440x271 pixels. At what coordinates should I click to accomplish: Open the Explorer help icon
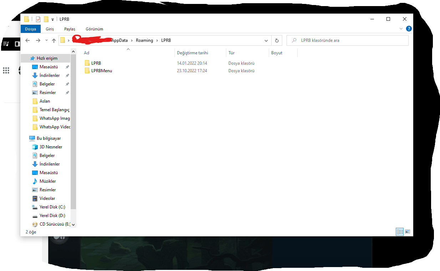(x=409, y=29)
